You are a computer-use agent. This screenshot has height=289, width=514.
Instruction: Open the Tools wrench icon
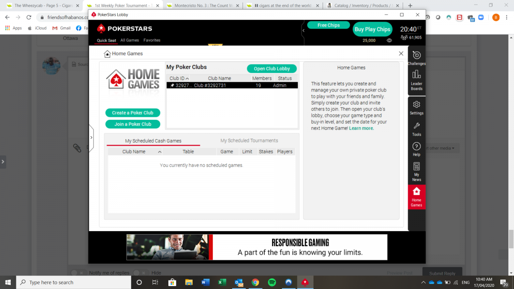tap(416, 129)
